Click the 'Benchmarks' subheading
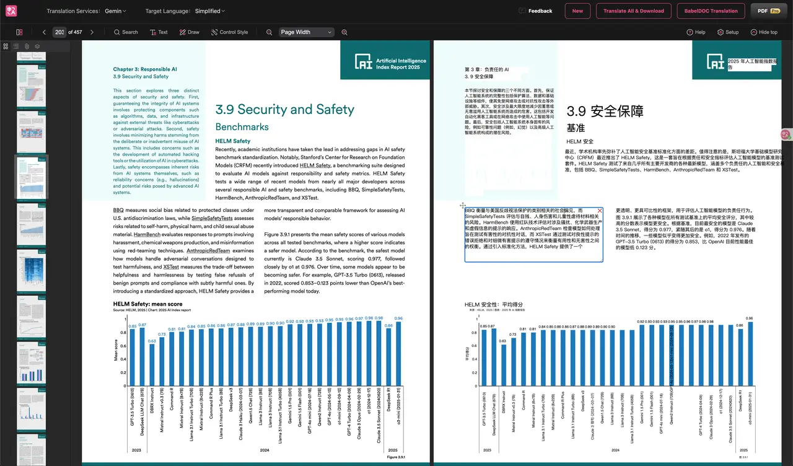This screenshot has width=793, height=466. 242,127
